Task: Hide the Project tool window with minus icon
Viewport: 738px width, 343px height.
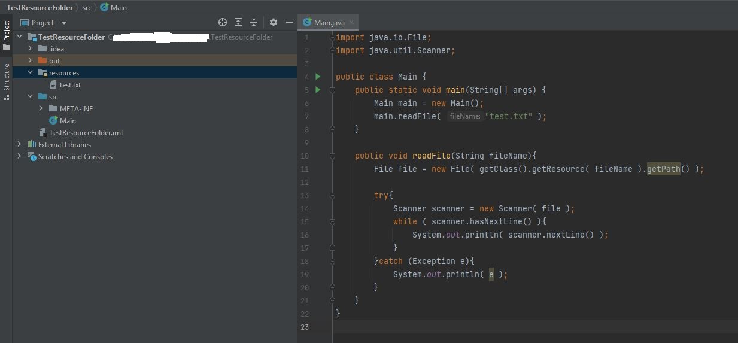Action: click(289, 22)
